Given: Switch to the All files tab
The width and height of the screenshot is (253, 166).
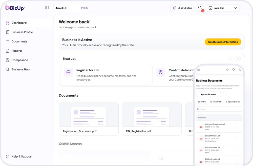Looking at the screenshot, I should 202,102.
